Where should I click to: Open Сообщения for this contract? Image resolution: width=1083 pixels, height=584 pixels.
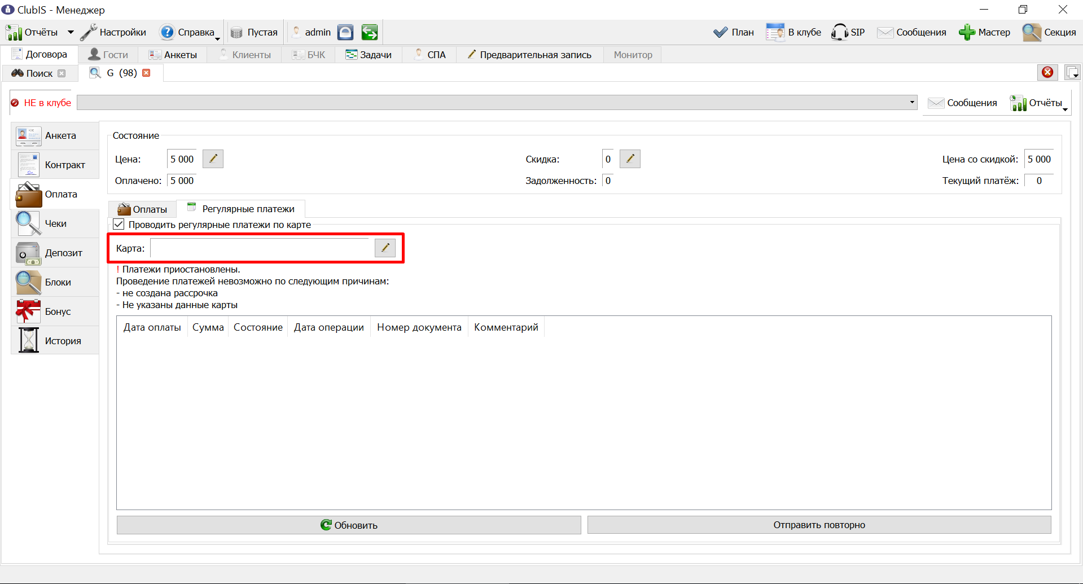tap(962, 103)
